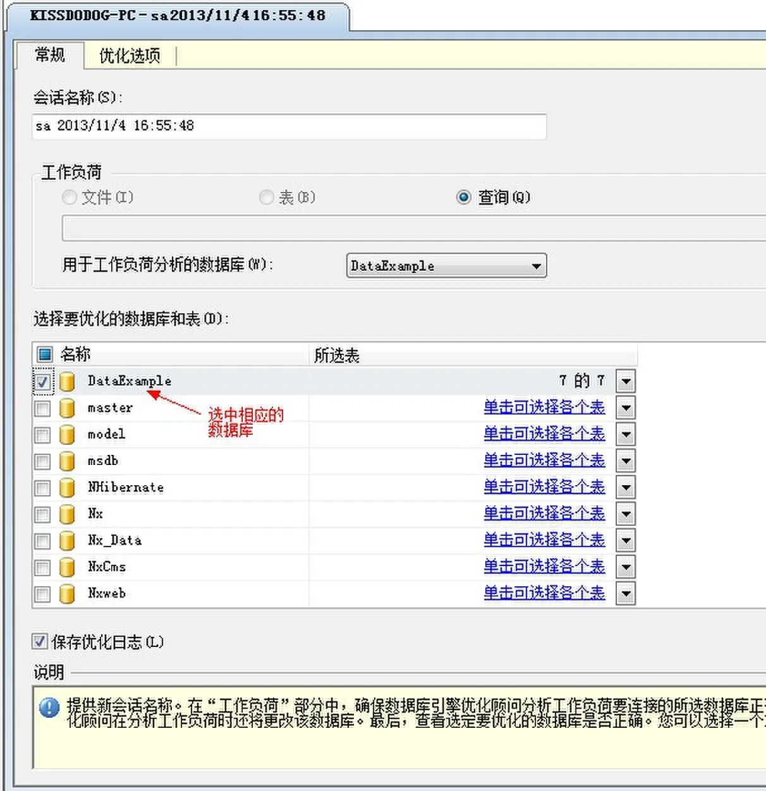
Task: Select the 查询(Q) workload radio button
Action: click(464, 197)
